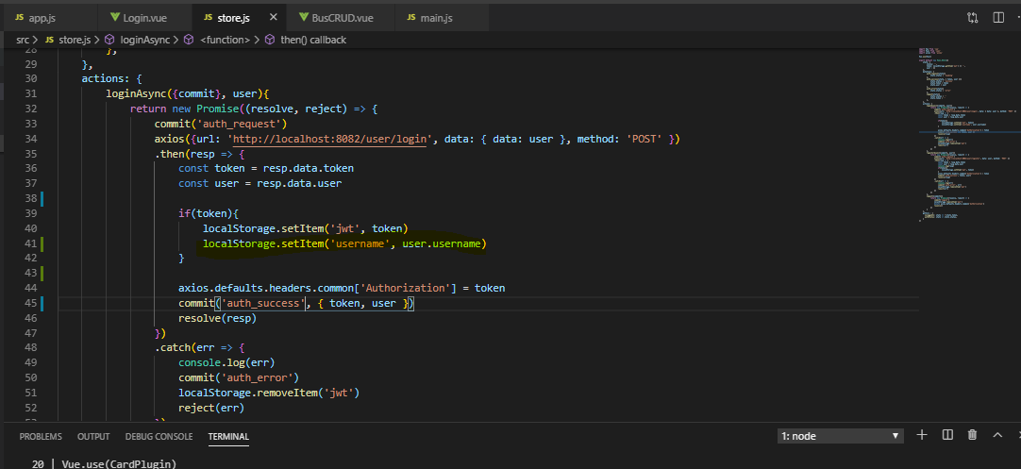
Task: Click 'user.username' argument on line 41
Action: pyautogui.click(x=443, y=244)
